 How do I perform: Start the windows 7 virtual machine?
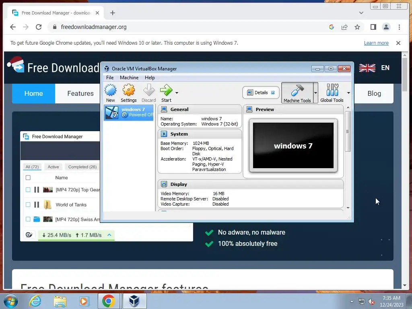(166, 93)
